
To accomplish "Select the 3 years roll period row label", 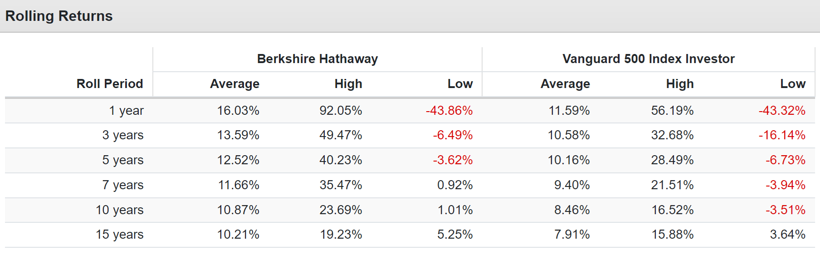I will click(122, 135).
